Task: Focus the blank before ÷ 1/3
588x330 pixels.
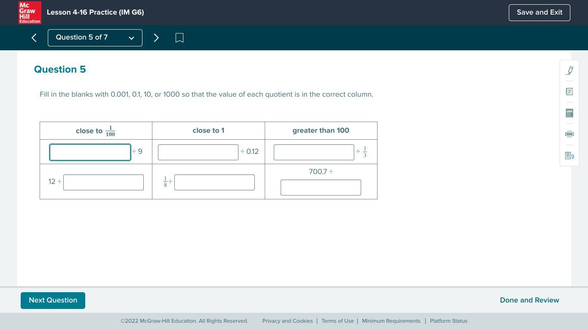Action: point(314,152)
